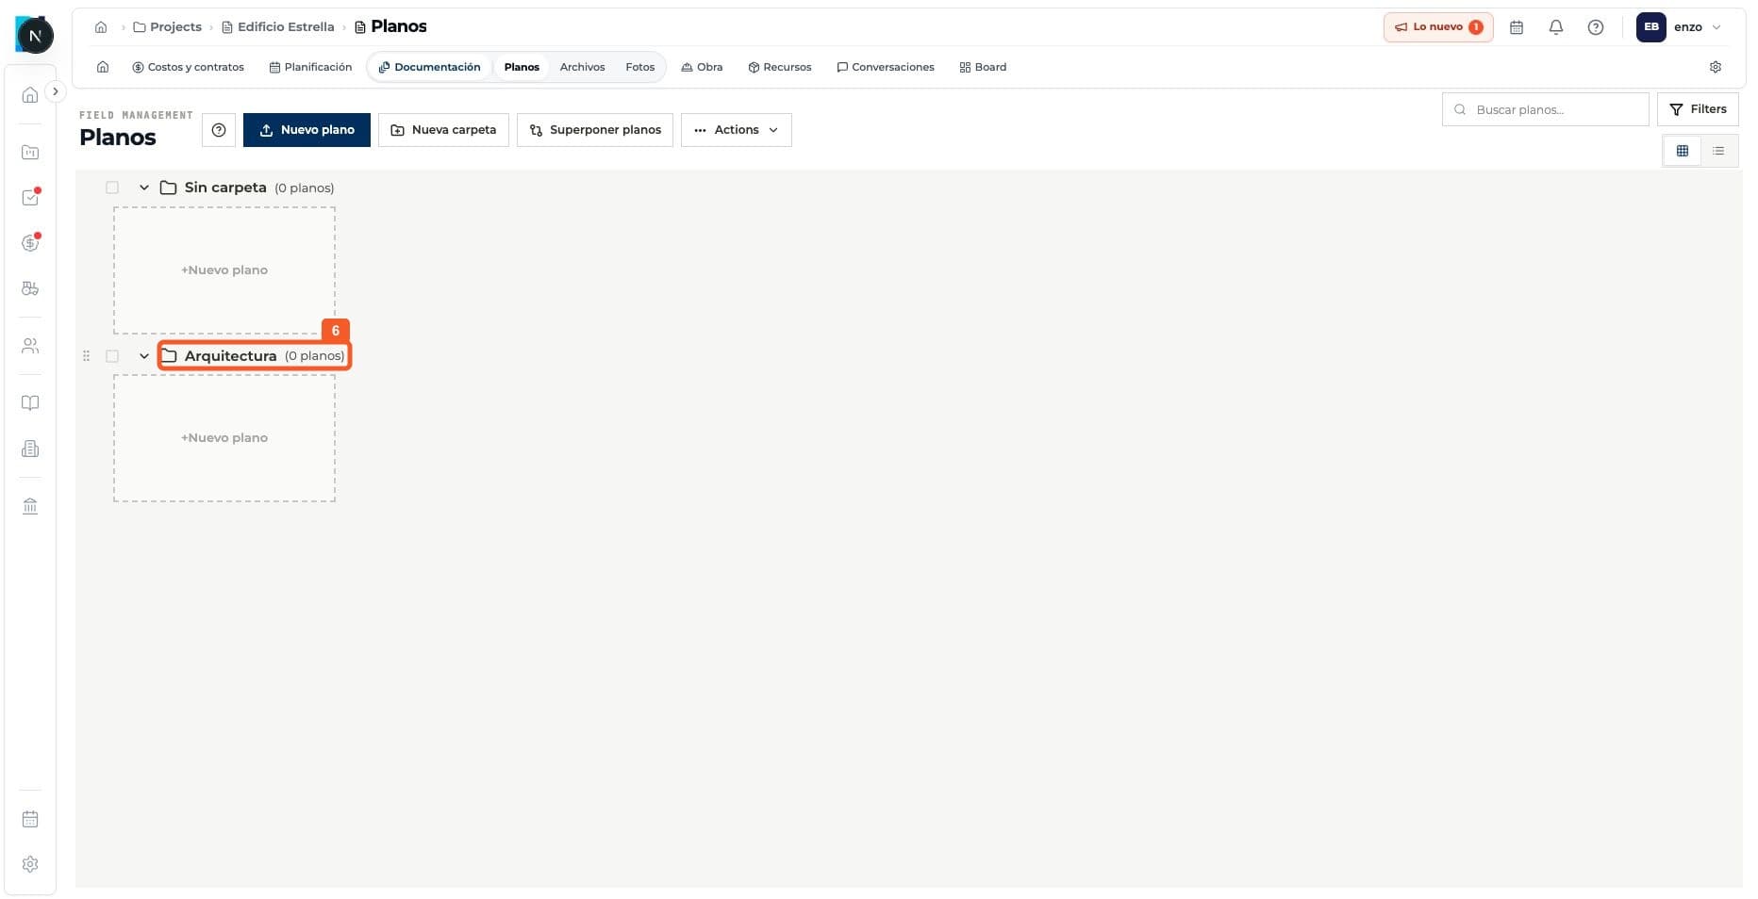Viewport: 1758px width, 899px height.
Task: Open the people icon in sidebar
Action: [30, 346]
